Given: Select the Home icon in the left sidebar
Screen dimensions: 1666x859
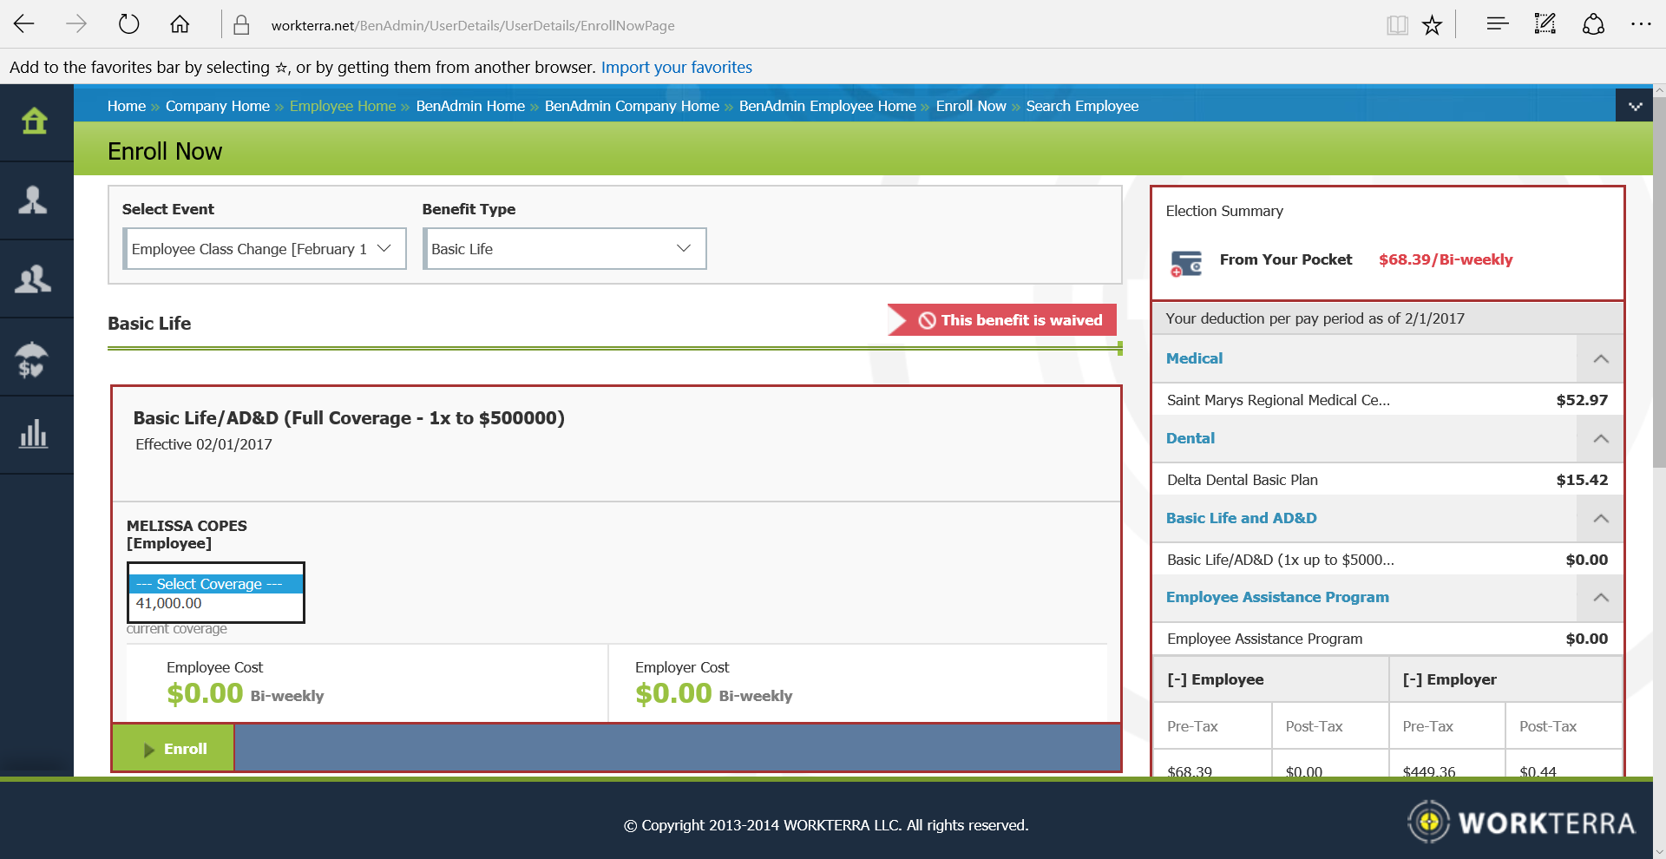Looking at the screenshot, I should pos(35,121).
